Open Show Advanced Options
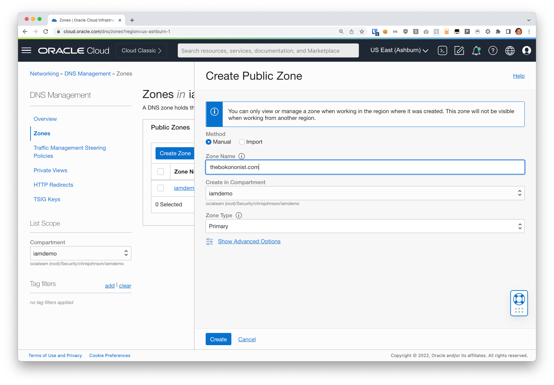The image size is (554, 385). coord(249,241)
